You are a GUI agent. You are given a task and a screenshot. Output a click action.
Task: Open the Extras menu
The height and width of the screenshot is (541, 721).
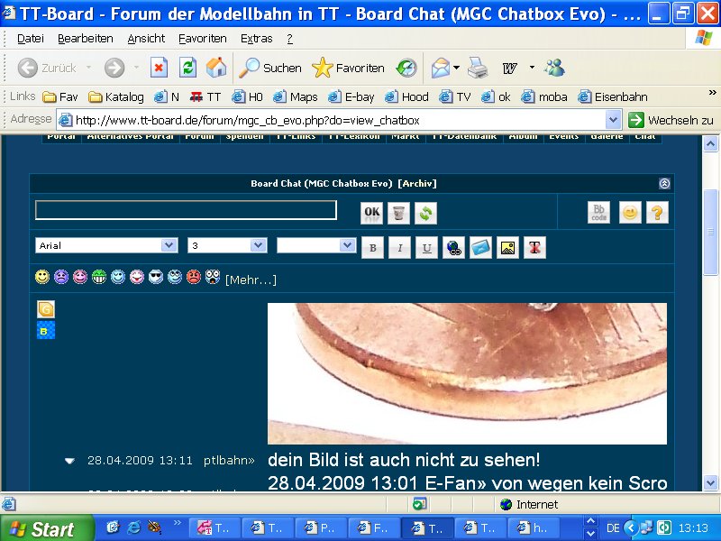click(x=257, y=39)
